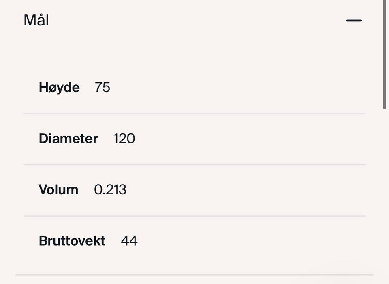Select the Høyde label
This screenshot has width=389, height=284.
click(59, 88)
